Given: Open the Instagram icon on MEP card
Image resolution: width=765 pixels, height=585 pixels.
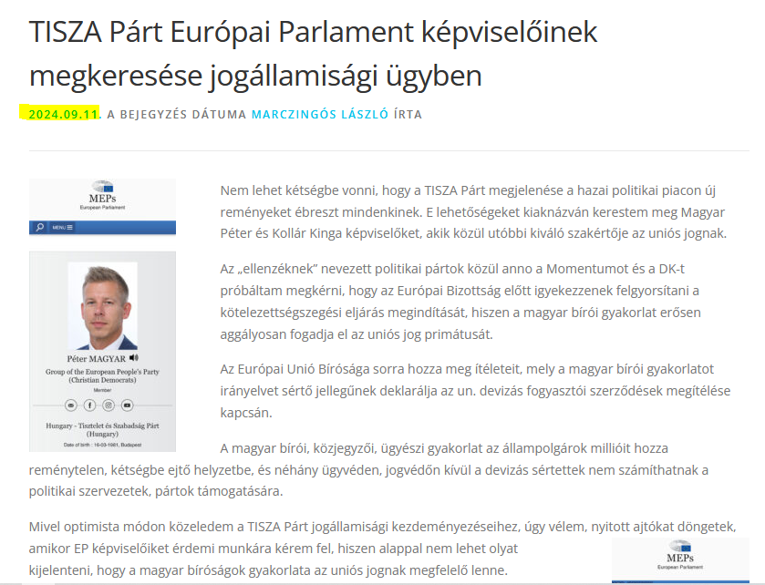Looking at the screenshot, I should (x=109, y=405).
